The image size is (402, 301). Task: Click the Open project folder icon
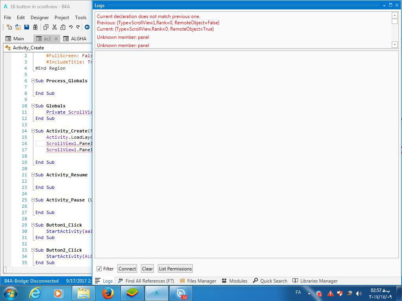coord(18,27)
